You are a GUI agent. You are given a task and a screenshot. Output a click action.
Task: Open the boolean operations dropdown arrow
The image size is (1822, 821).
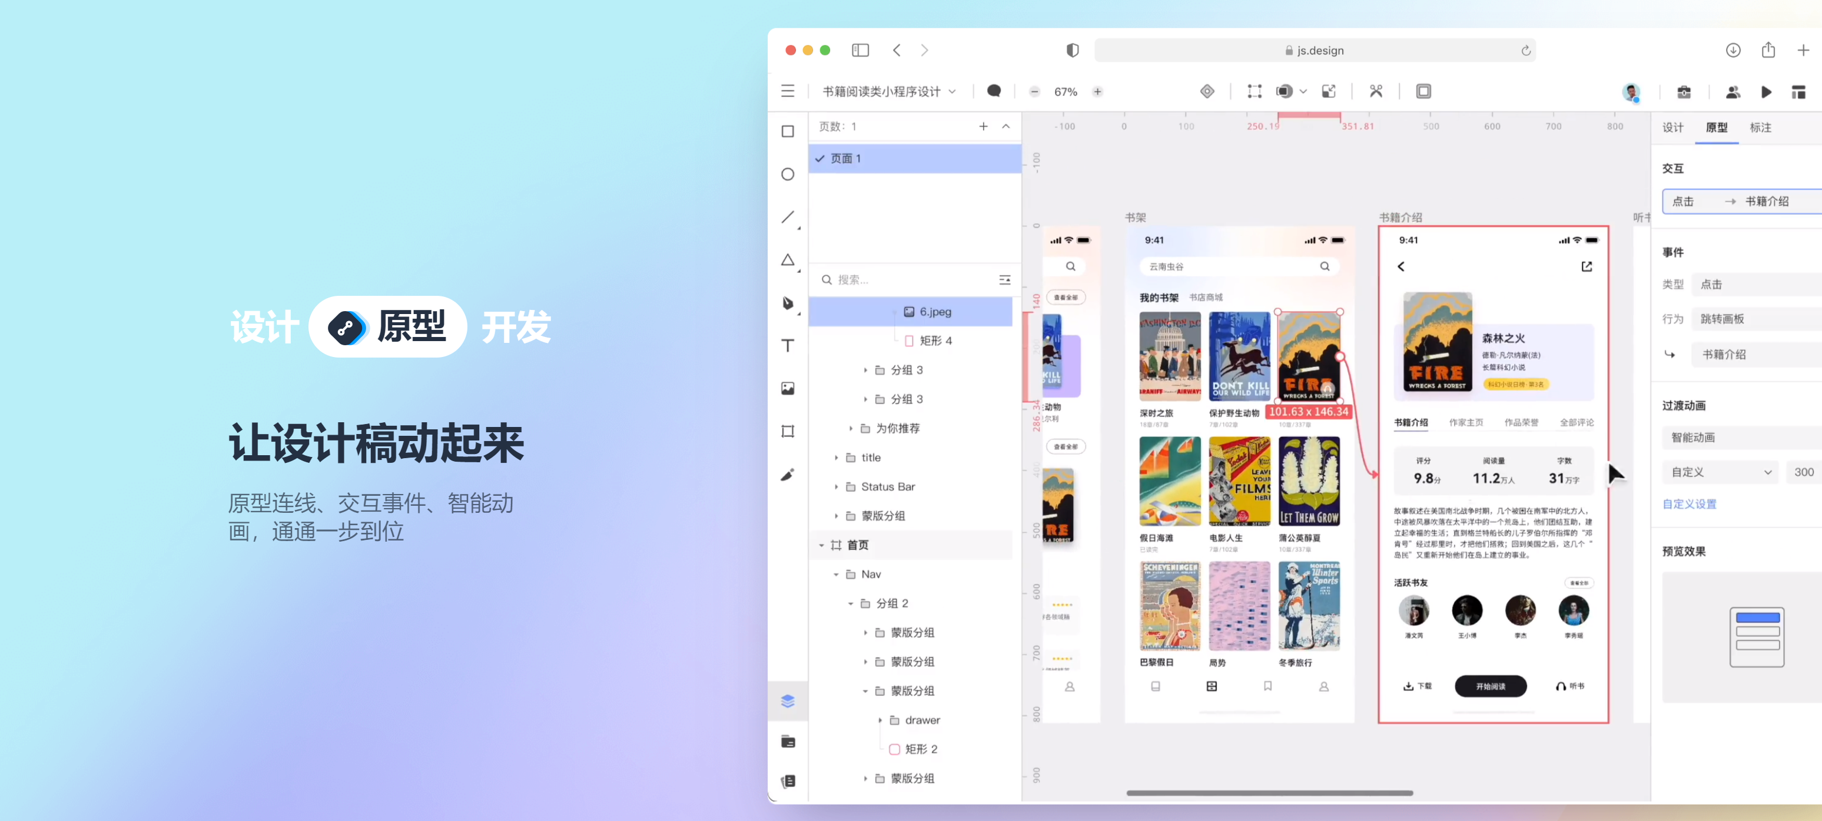coord(1303,92)
